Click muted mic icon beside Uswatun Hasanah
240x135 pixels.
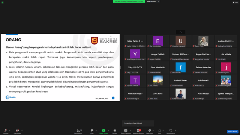(171, 46)
